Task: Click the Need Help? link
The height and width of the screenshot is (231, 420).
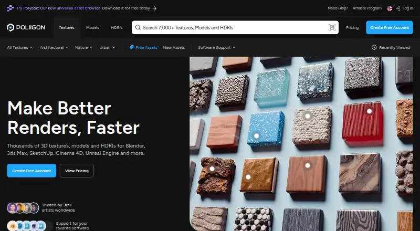Action: (338, 8)
